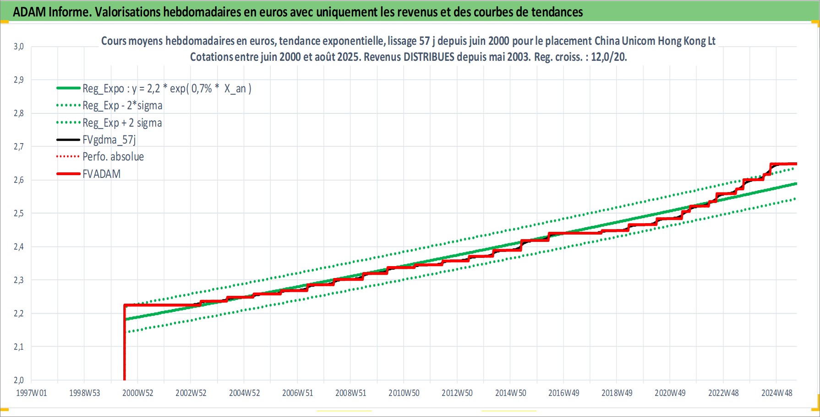Click x-axis label '2022W48'
This screenshot has height=417, width=820.
(723, 393)
